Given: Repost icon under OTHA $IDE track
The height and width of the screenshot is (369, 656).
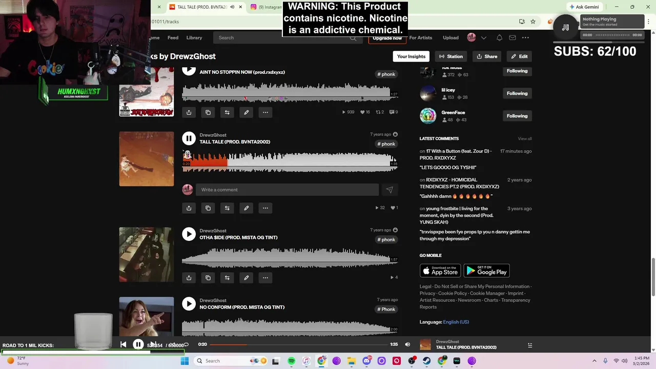Looking at the screenshot, I should pyautogui.click(x=227, y=278).
